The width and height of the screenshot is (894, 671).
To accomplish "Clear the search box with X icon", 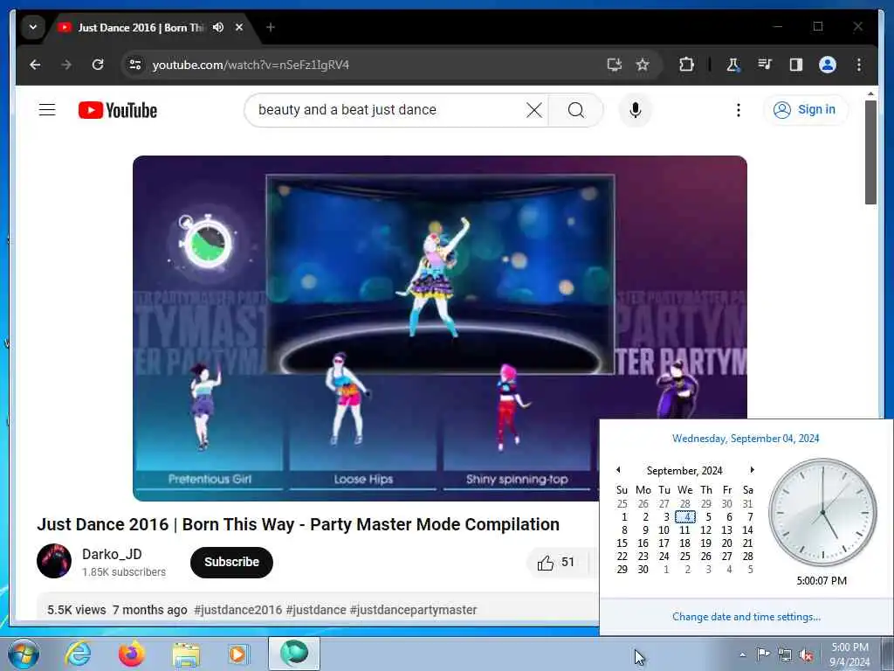I will click(533, 109).
